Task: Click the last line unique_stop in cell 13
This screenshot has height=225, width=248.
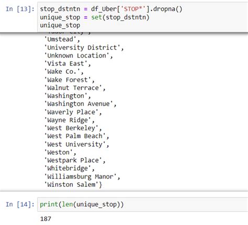Action: [60, 26]
